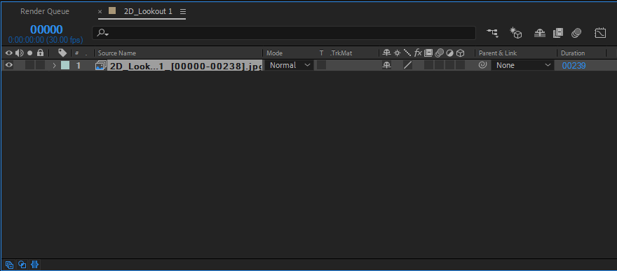617x271 pixels.
Task: Open the 2D_Lookout 1 panel menu
Action: pyautogui.click(x=183, y=11)
